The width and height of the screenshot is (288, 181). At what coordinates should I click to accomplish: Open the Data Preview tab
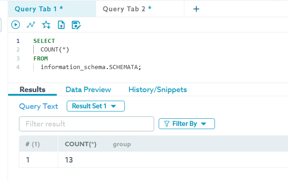click(x=88, y=89)
